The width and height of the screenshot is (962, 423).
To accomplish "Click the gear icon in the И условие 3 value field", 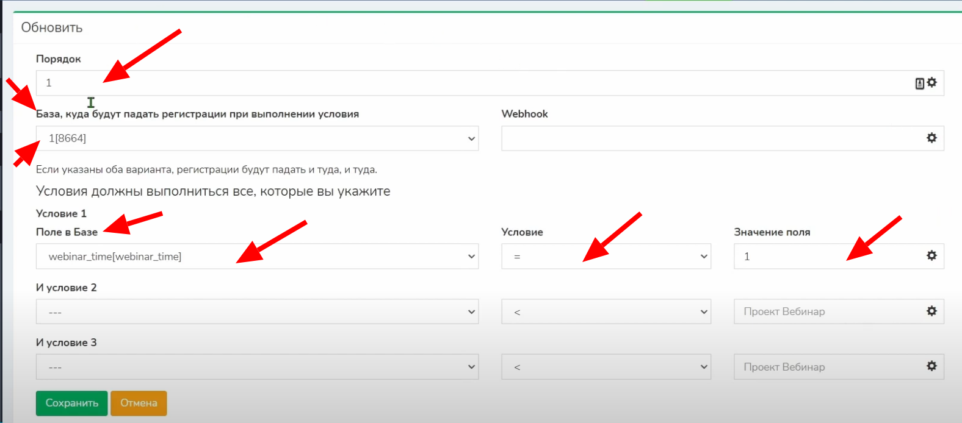I will [931, 366].
